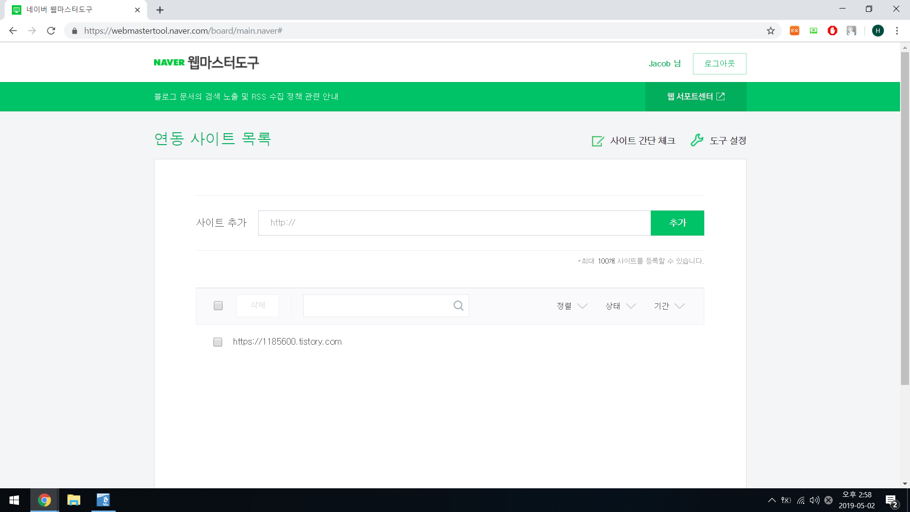This screenshot has width=910, height=512.
Task: Open the 웹 서포트센터 link
Action: click(696, 97)
